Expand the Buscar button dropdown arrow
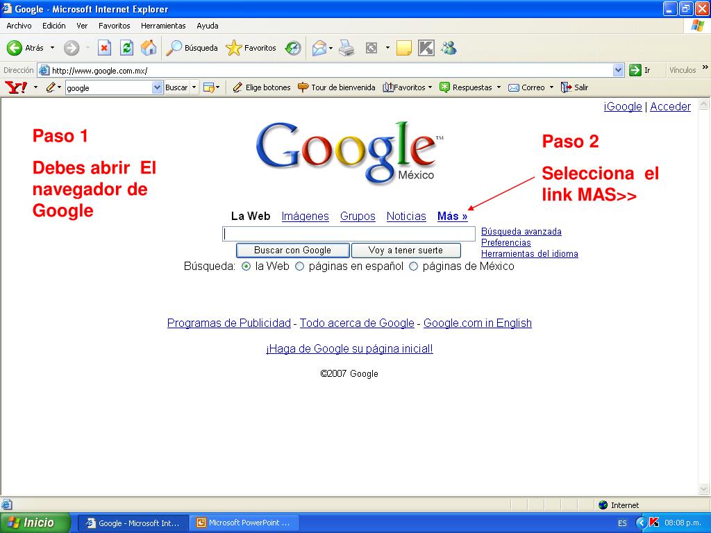The width and height of the screenshot is (711, 533). (x=194, y=87)
